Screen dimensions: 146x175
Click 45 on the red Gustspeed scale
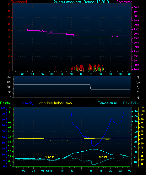9,11
